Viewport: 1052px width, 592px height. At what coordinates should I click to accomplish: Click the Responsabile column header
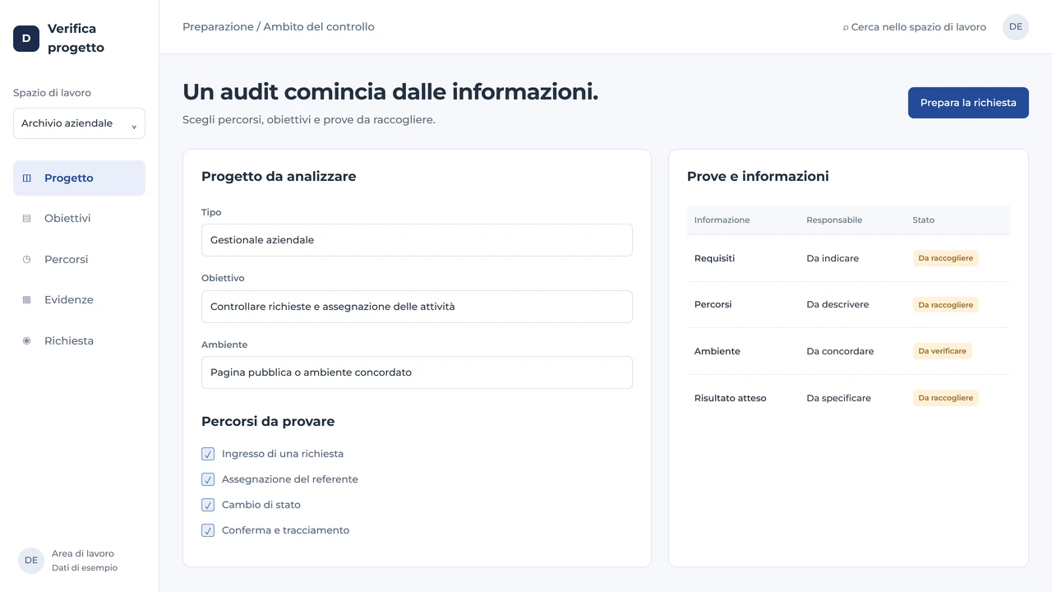(x=834, y=220)
